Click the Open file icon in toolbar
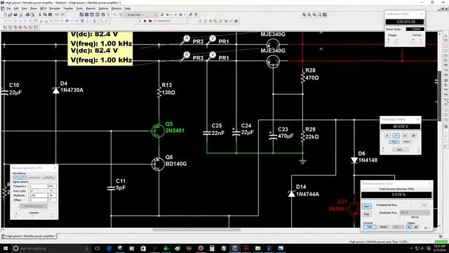The image size is (449, 253). [x=10, y=15]
